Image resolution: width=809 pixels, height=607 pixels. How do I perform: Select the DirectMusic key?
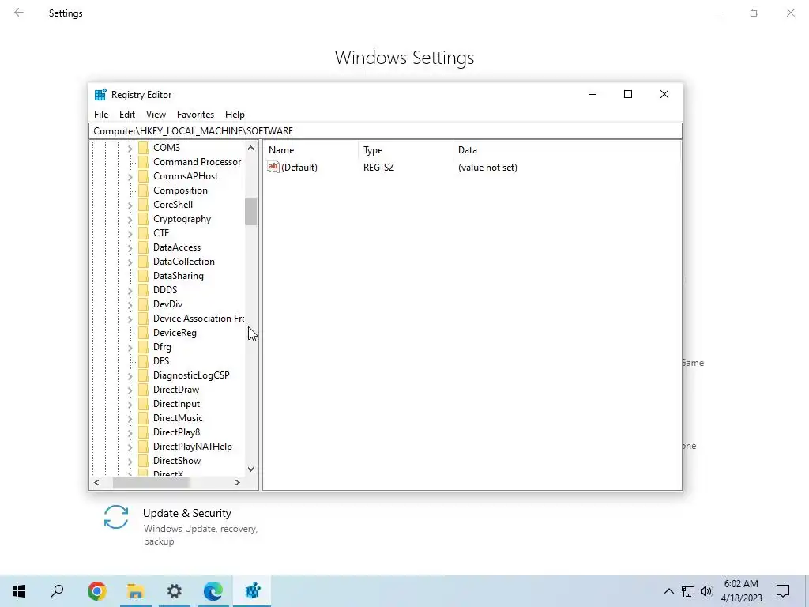tap(178, 418)
